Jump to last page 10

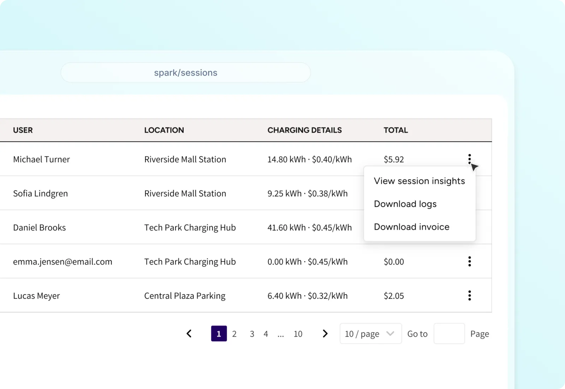tap(298, 334)
